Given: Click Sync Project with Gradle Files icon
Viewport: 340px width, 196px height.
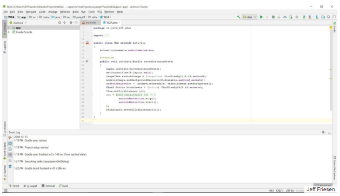Looking at the screenshot, I should tap(304, 17).
